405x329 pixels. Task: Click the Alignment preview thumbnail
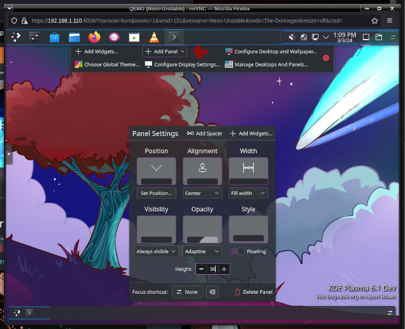coord(202,171)
